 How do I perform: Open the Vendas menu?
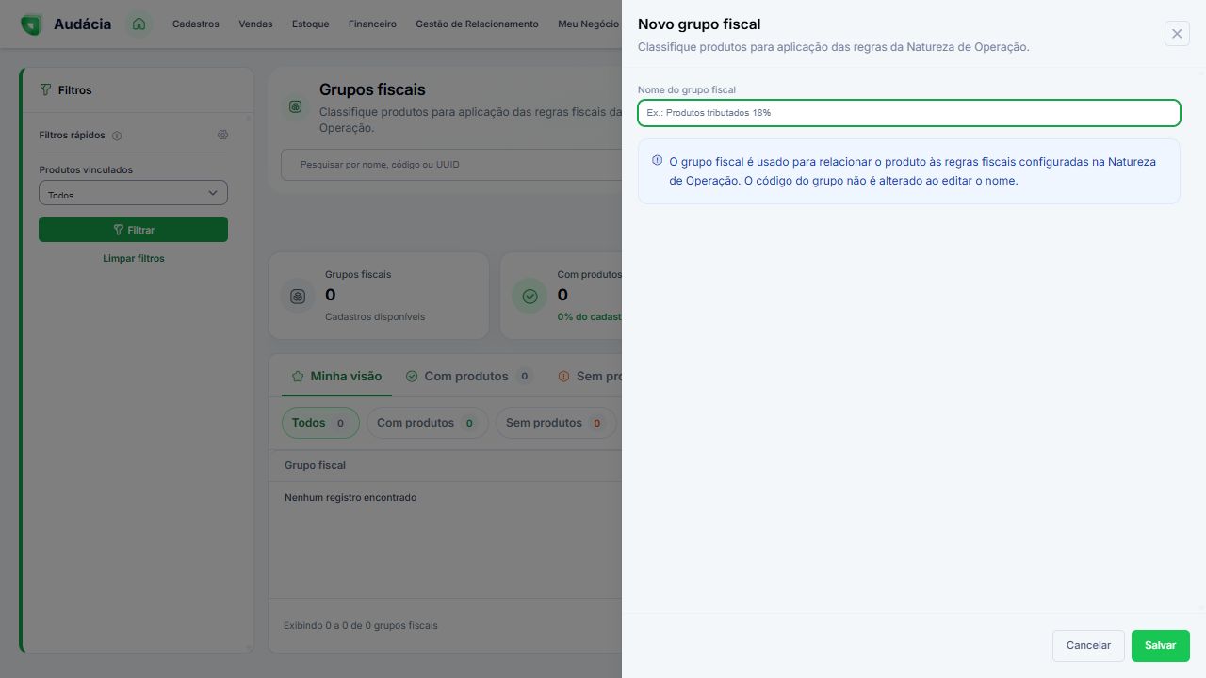pyautogui.click(x=255, y=24)
